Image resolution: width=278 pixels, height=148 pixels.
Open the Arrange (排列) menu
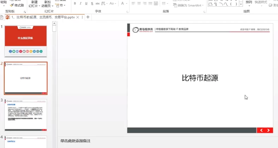coord(249,3)
